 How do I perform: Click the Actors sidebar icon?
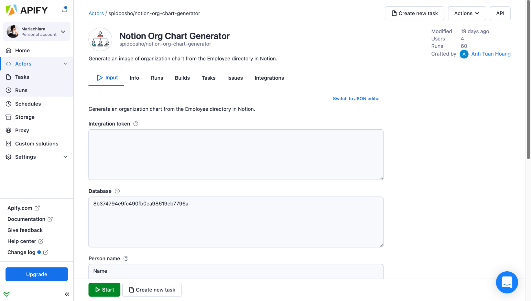point(8,64)
